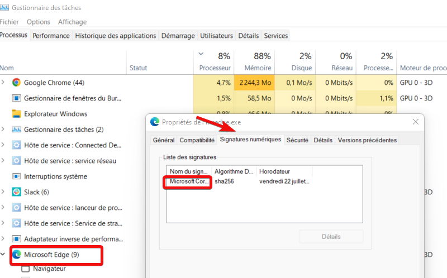Screen dimensions: 447x278
Task: Switch to the Démarrage tab
Action: click(178, 36)
